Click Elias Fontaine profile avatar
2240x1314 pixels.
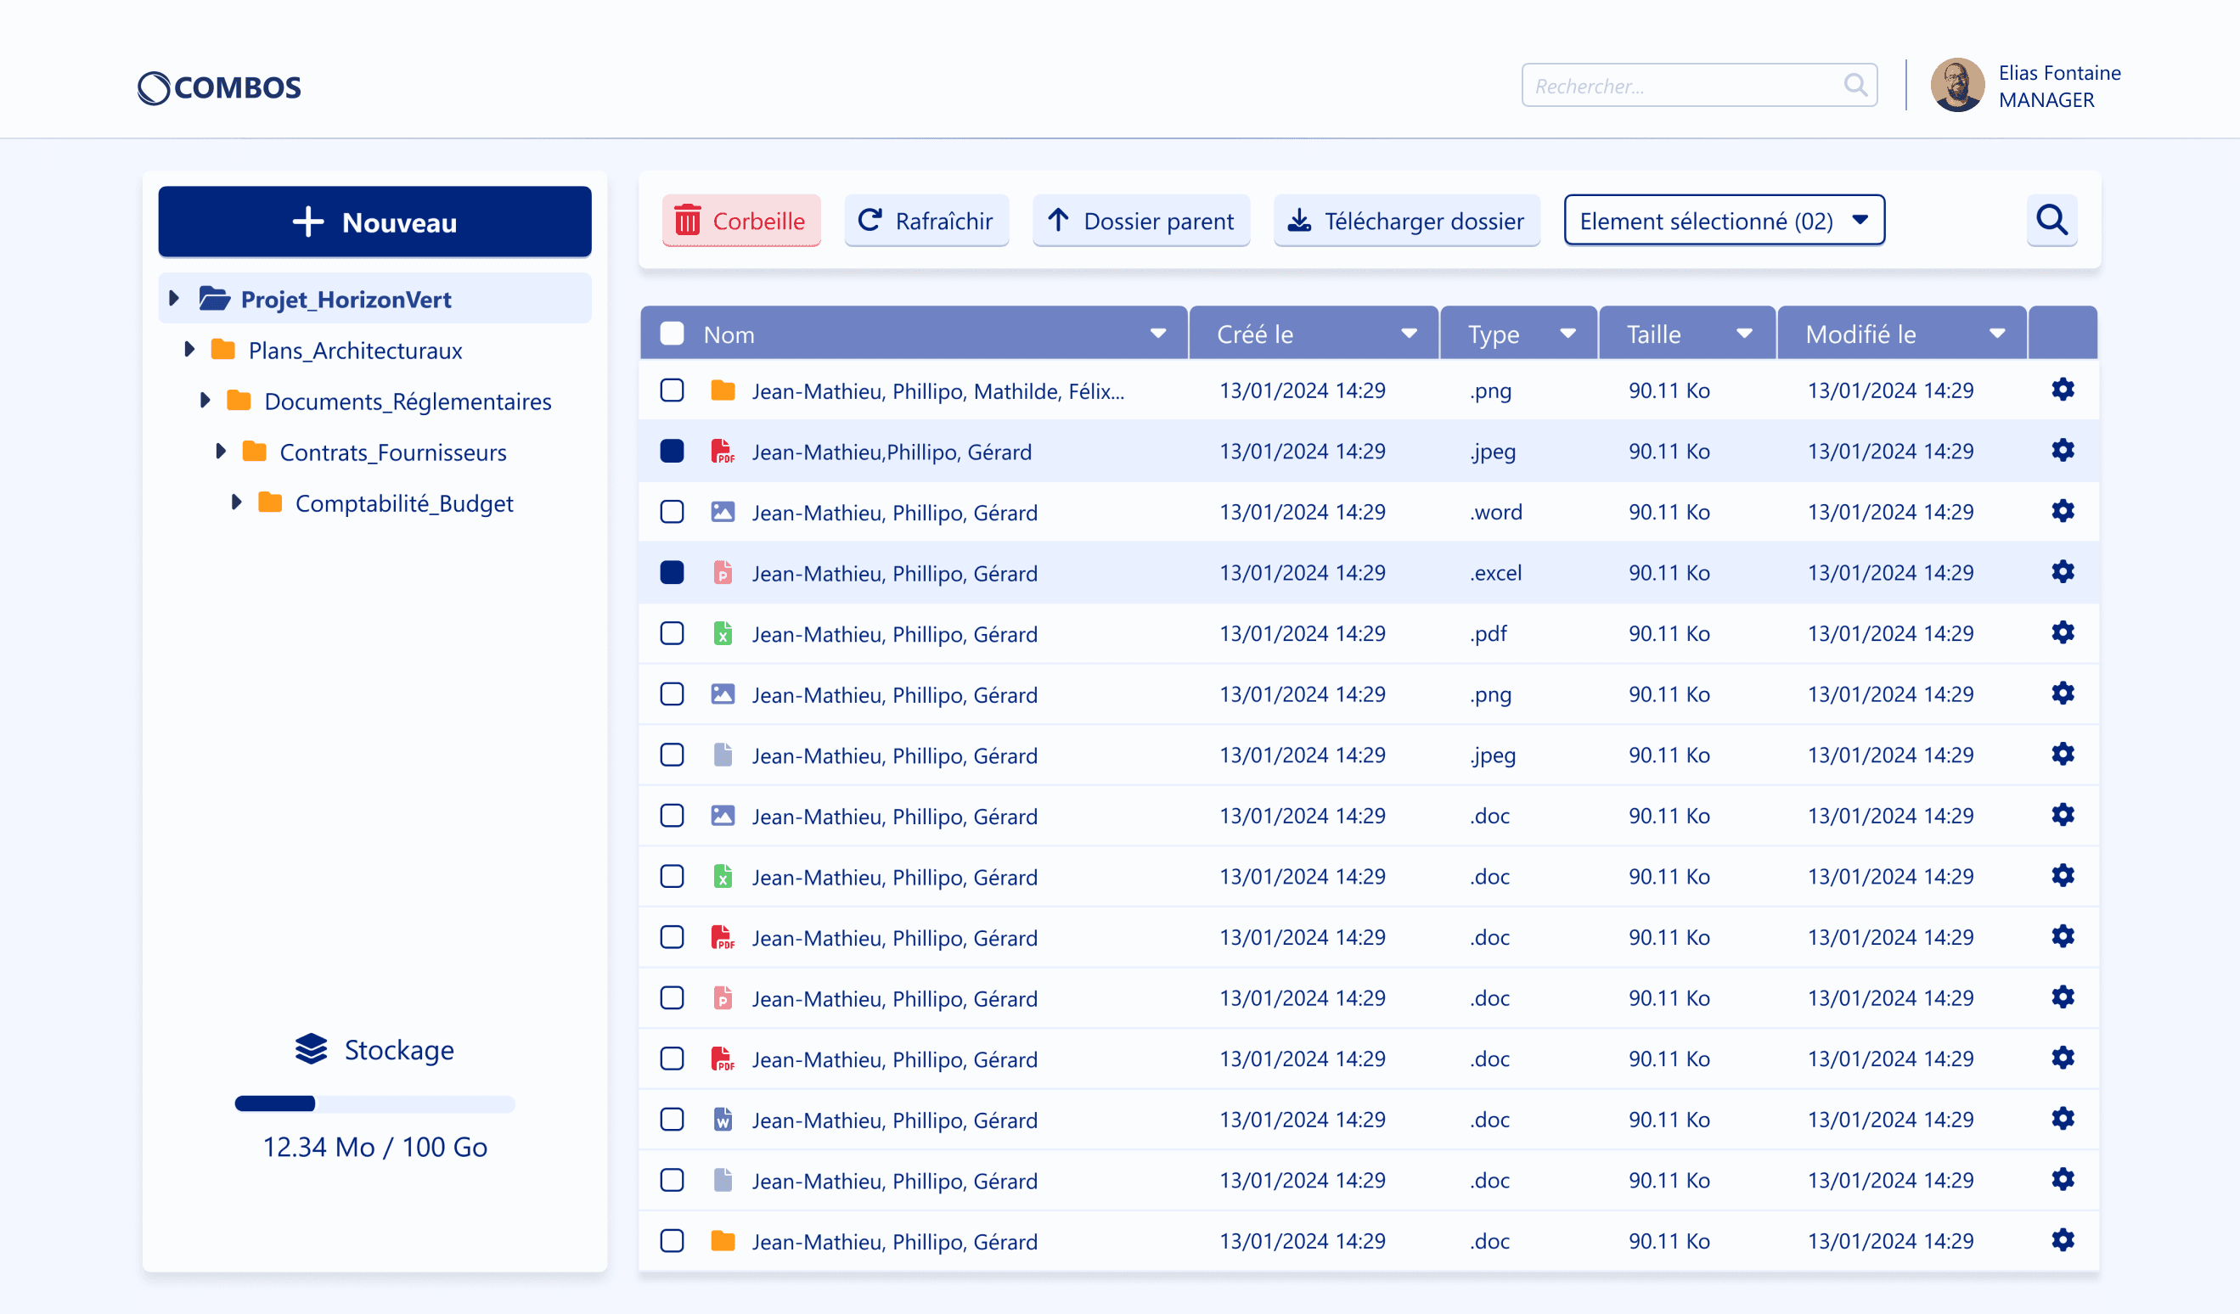(1956, 85)
